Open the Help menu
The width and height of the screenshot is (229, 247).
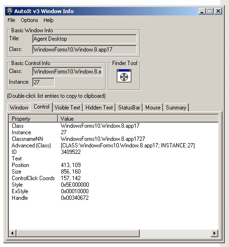(49, 20)
